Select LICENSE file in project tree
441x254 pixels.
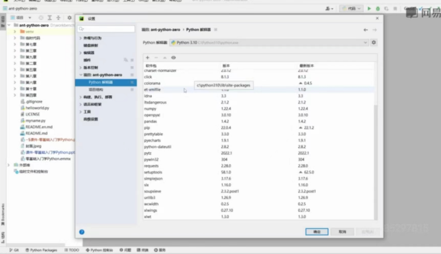pos(32,114)
